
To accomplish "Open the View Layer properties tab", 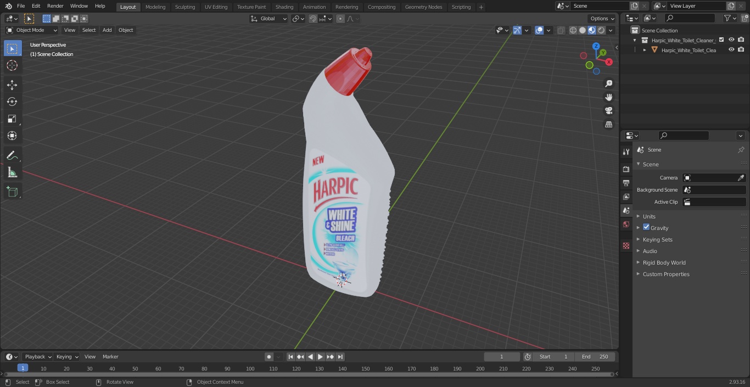I will [x=626, y=197].
